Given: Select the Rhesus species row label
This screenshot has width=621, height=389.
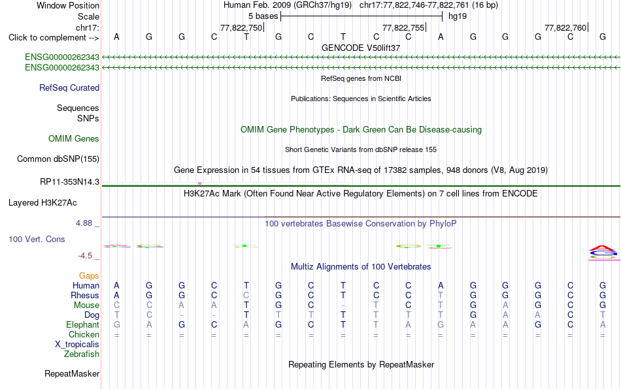Looking at the screenshot, I should pos(85,295).
